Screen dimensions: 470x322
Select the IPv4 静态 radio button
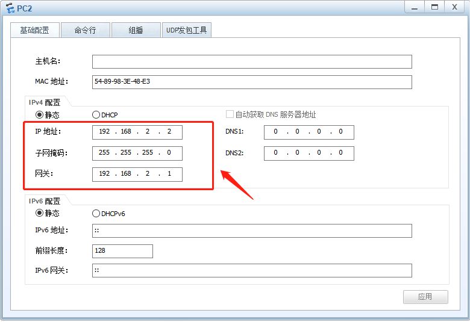click(40, 114)
